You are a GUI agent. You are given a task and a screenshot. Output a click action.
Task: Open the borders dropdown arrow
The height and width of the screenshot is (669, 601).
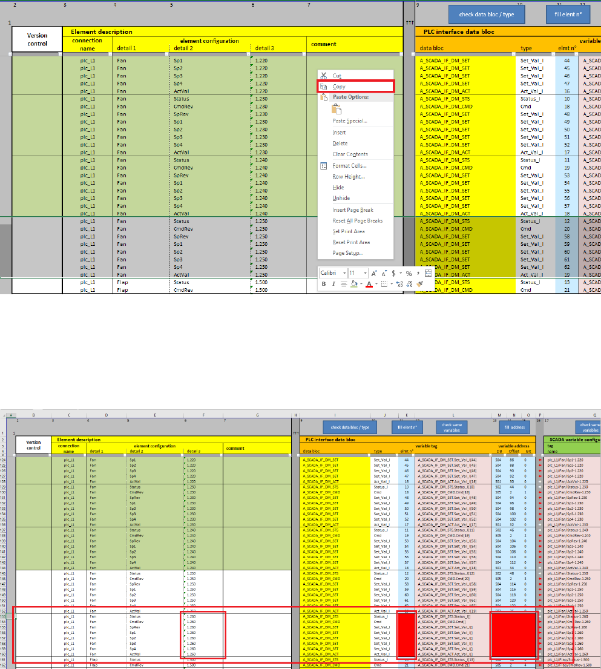(x=392, y=284)
